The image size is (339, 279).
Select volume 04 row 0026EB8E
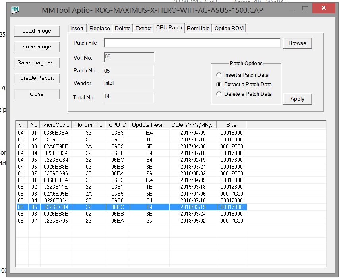132,167
